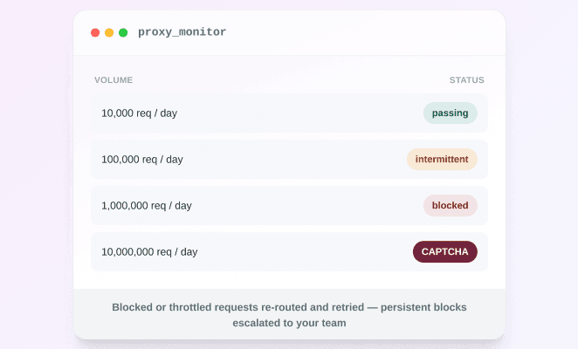Click the '100,000 req / day' text
Image resolution: width=578 pixels, height=349 pixels.
pyautogui.click(x=142, y=159)
